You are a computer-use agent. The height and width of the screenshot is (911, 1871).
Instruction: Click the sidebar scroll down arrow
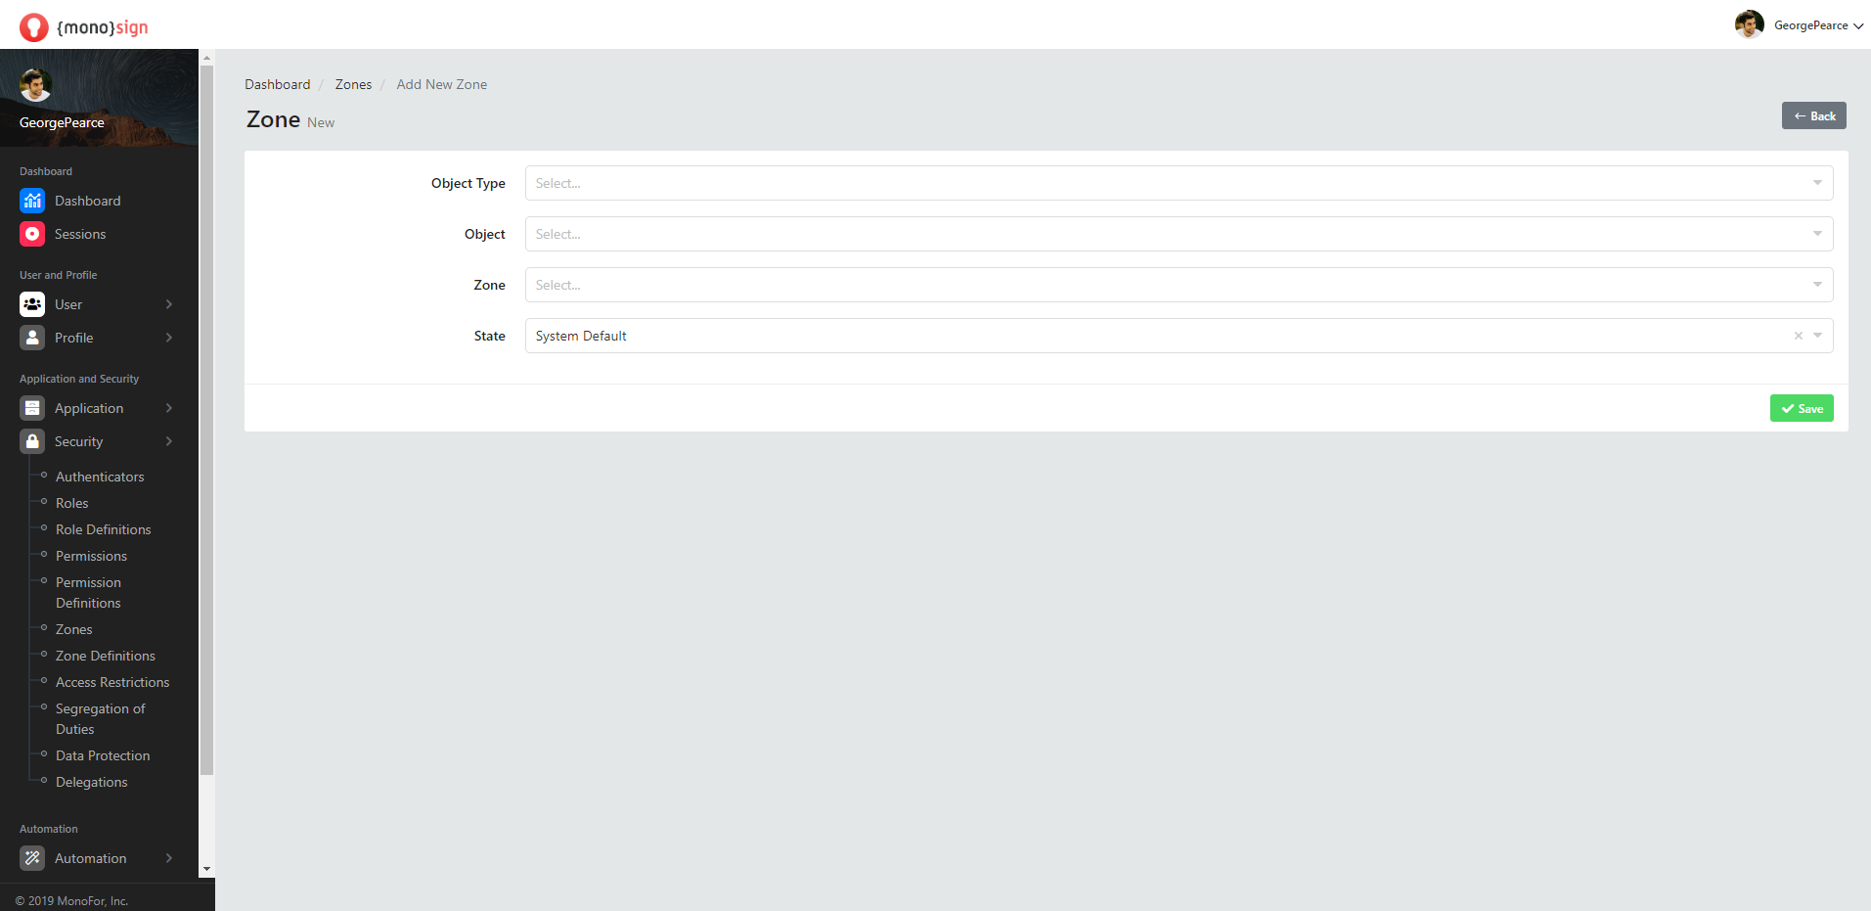(206, 869)
